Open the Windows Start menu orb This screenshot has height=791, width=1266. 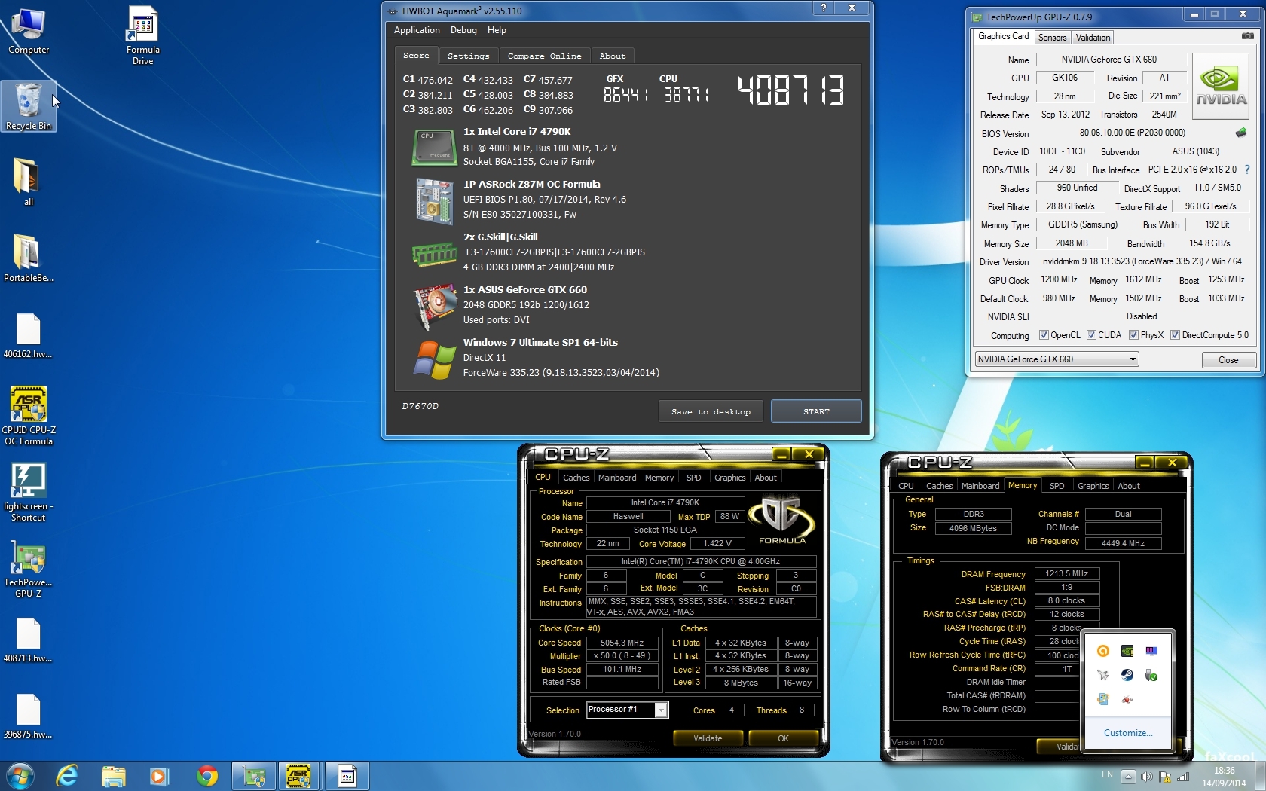click(20, 776)
